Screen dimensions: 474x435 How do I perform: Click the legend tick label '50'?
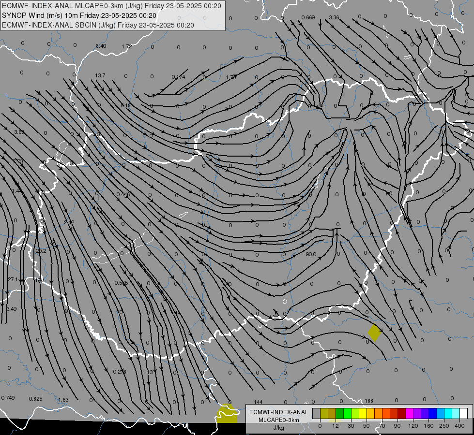click(x=367, y=426)
